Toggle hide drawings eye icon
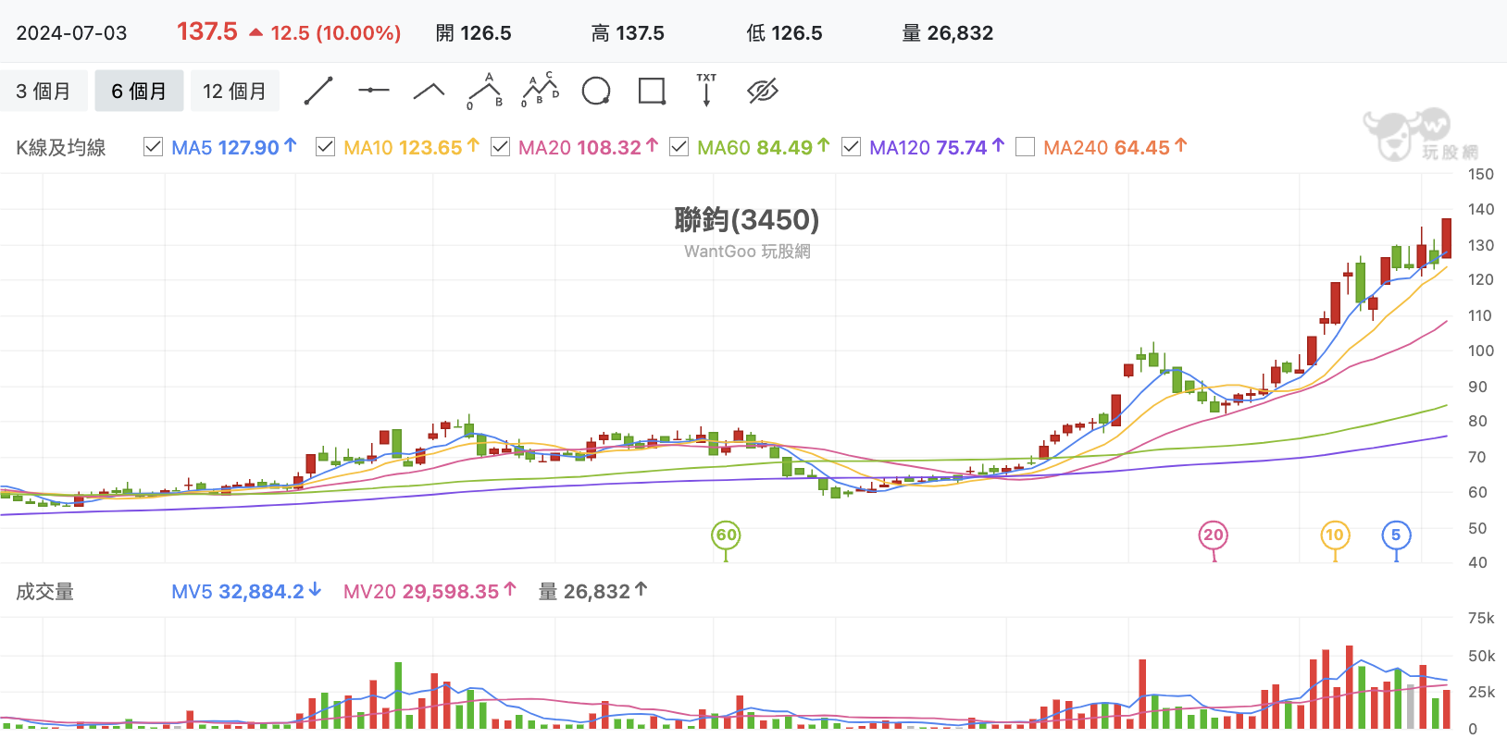This screenshot has height=738, width=1507. pos(763,91)
